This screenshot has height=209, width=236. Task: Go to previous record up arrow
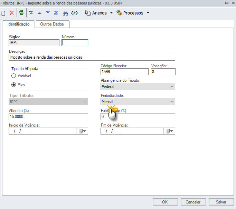[x=39, y=13]
